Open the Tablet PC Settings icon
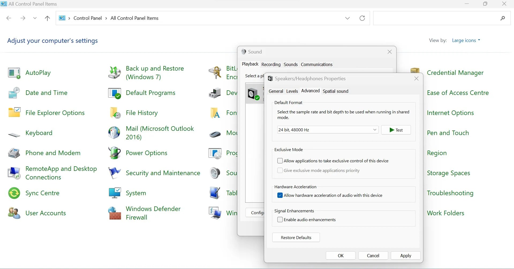 [215, 193]
